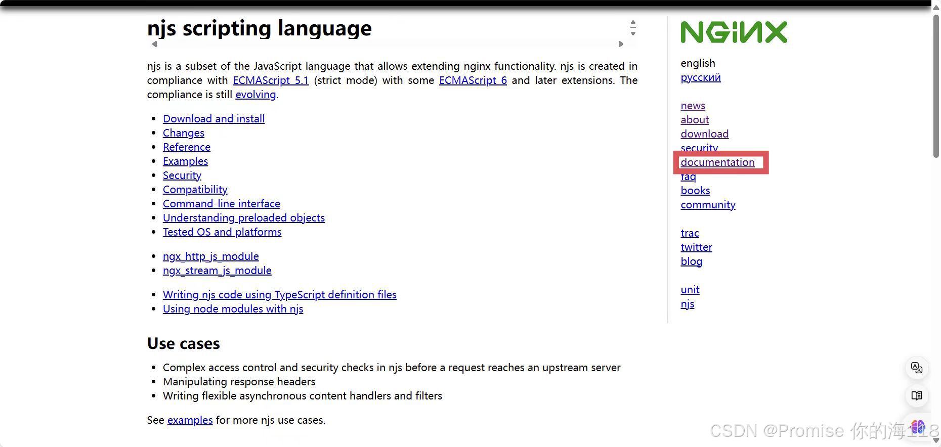Open the ECMAScript 6 link
The height and width of the screenshot is (447, 941).
coord(473,80)
